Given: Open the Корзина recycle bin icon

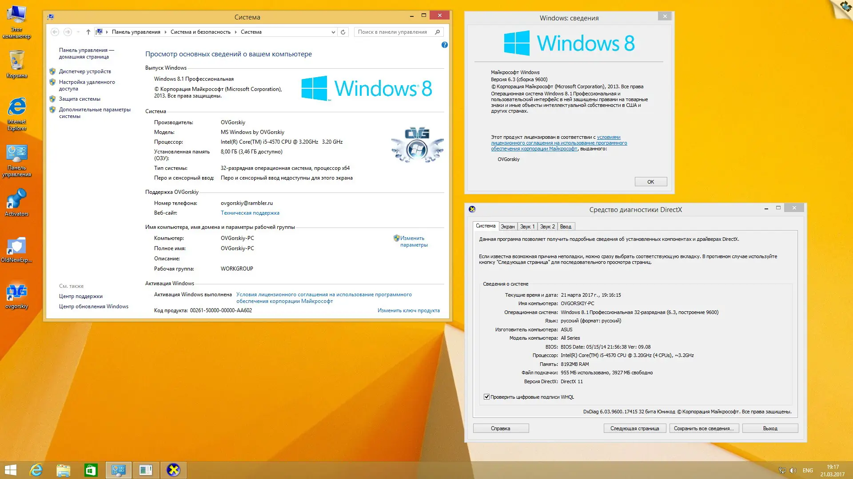Looking at the screenshot, I should pyautogui.click(x=16, y=64).
